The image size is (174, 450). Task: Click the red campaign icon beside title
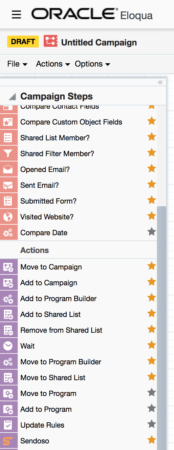(x=51, y=42)
